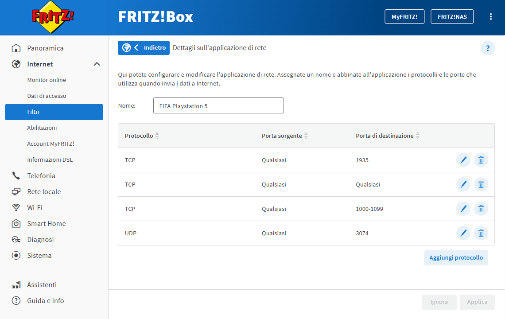This screenshot has width=505, height=319.
Task: Edit the UDP 3074 protocol row
Action: 463,233
